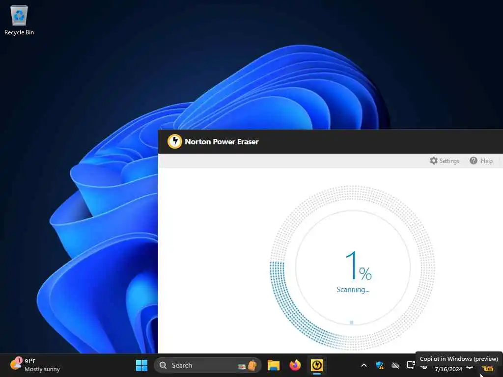Open Norton Power Eraser Settings
Image resolution: width=503 pixels, height=377 pixels.
click(x=444, y=161)
